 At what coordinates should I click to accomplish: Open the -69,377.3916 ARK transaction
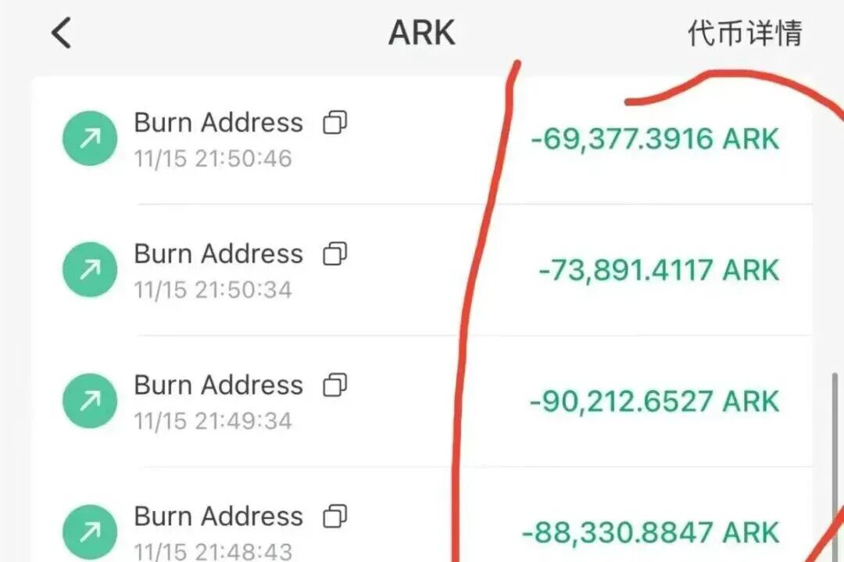tap(421, 139)
